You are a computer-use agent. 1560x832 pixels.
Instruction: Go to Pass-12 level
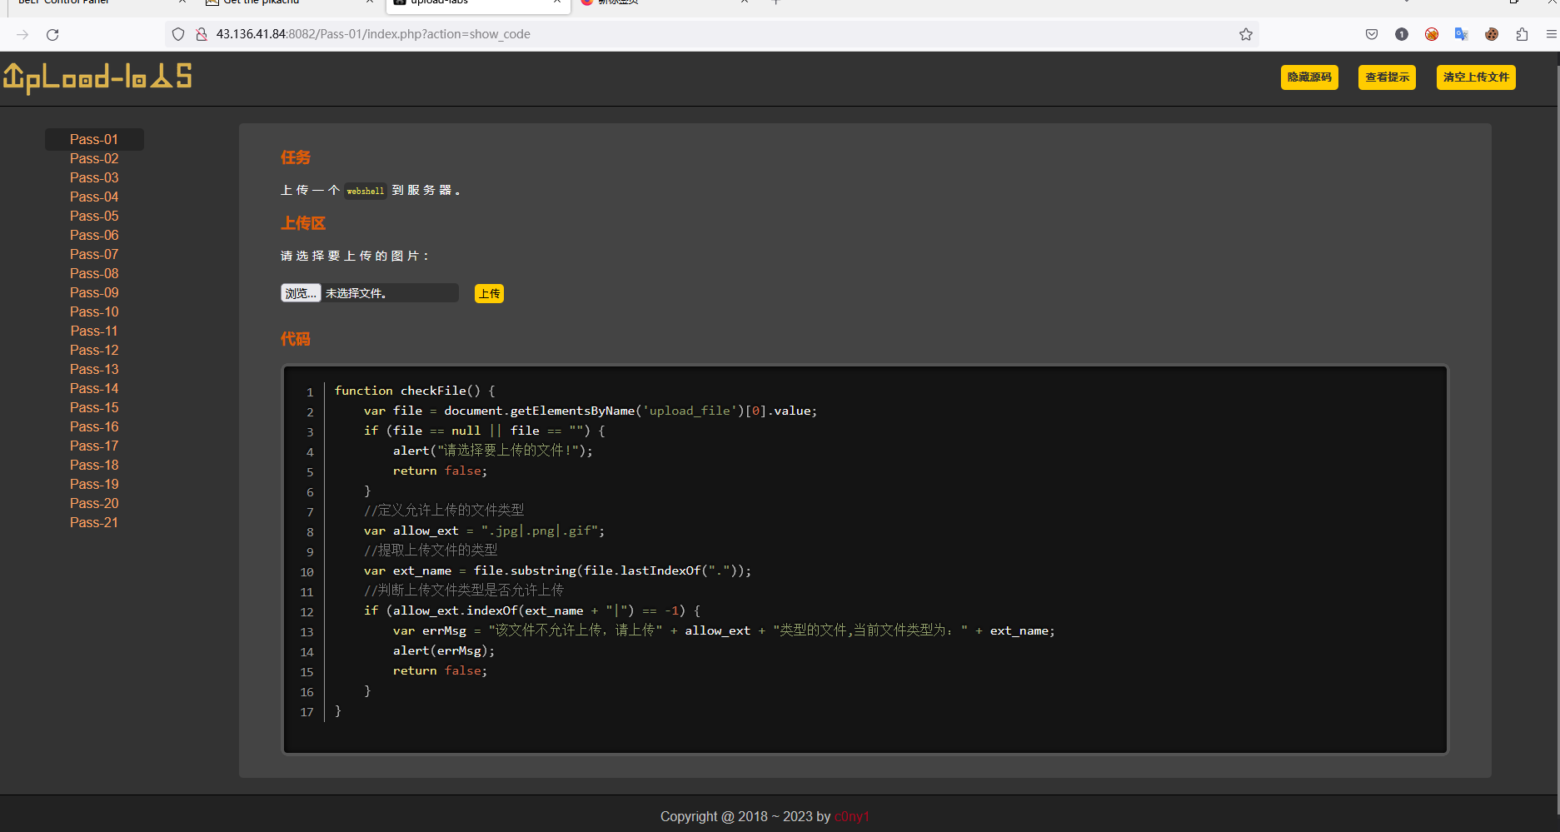[94, 350]
